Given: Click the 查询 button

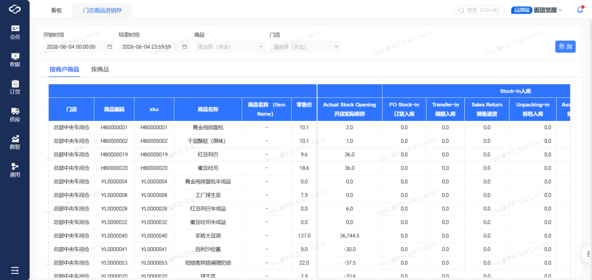Looking at the screenshot, I should click(x=565, y=46).
